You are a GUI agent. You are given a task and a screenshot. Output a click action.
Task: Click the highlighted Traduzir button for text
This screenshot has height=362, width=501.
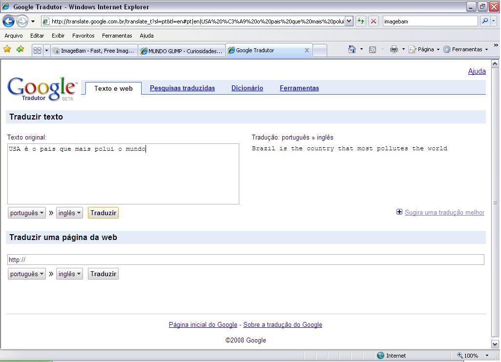click(x=103, y=213)
